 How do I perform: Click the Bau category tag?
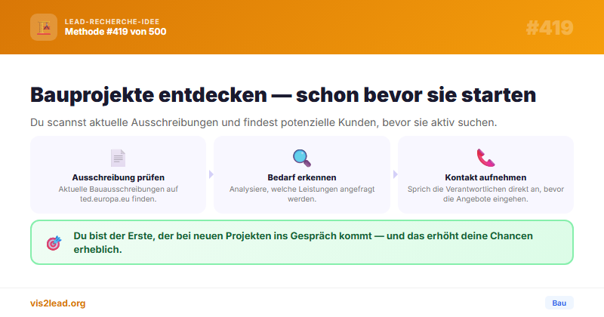point(559,303)
